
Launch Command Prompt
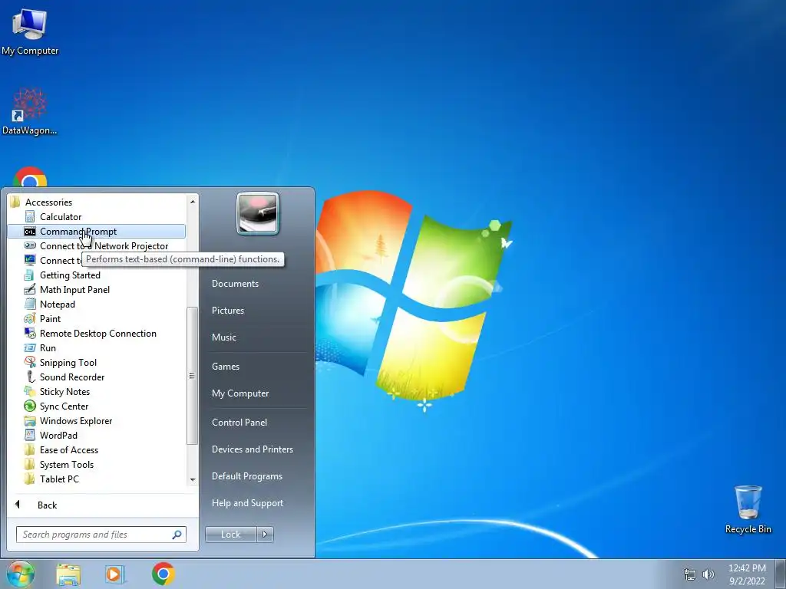pyautogui.click(x=96, y=232)
